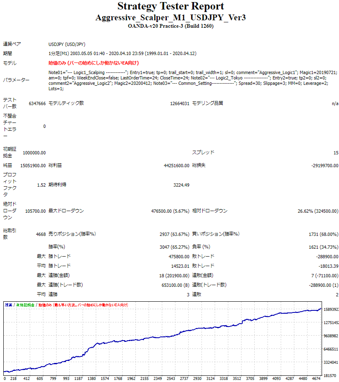
Task: Click the モデリング品質 label
Action: (208, 103)
